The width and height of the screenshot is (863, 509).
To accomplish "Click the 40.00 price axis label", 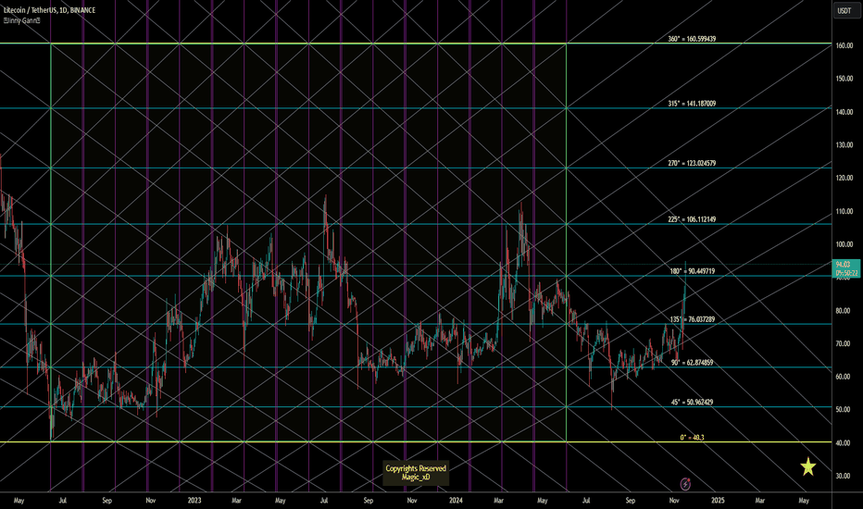I will click(x=844, y=443).
